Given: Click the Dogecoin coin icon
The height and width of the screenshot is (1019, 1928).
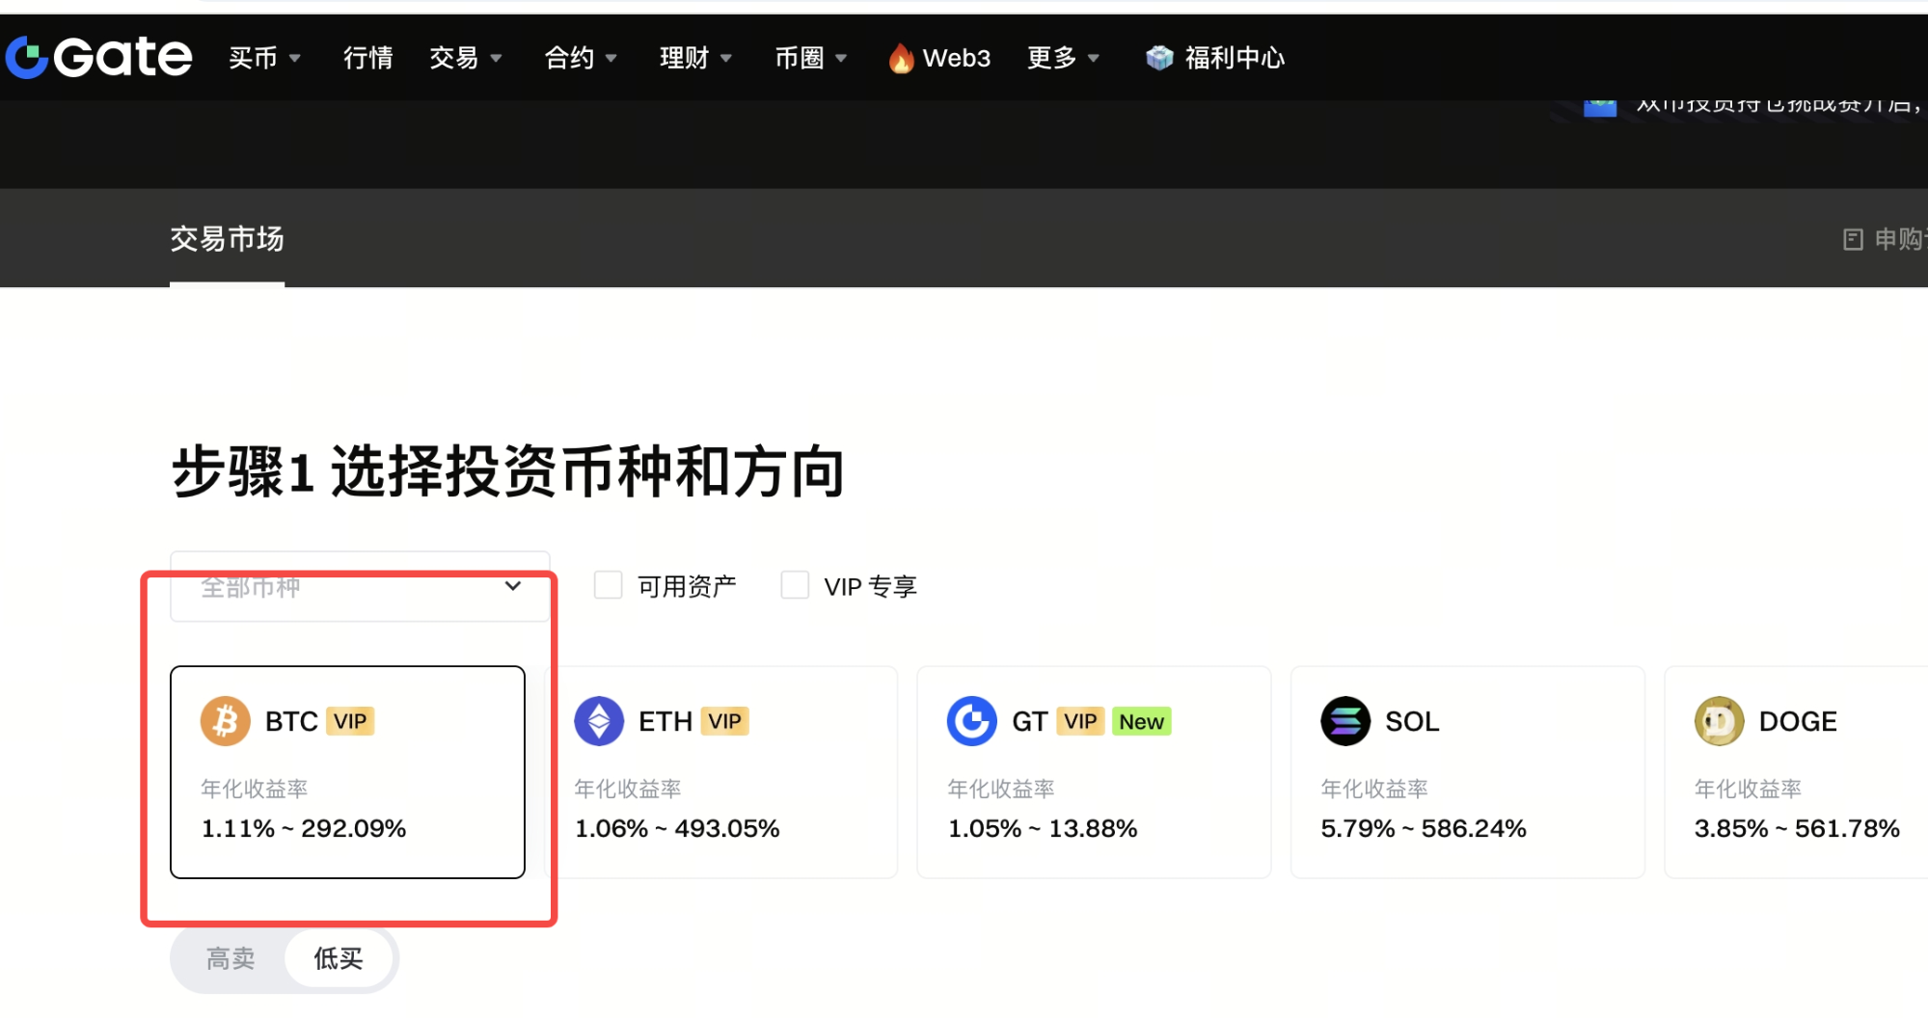Looking at the screenshot, I should tap(1720, 721).
